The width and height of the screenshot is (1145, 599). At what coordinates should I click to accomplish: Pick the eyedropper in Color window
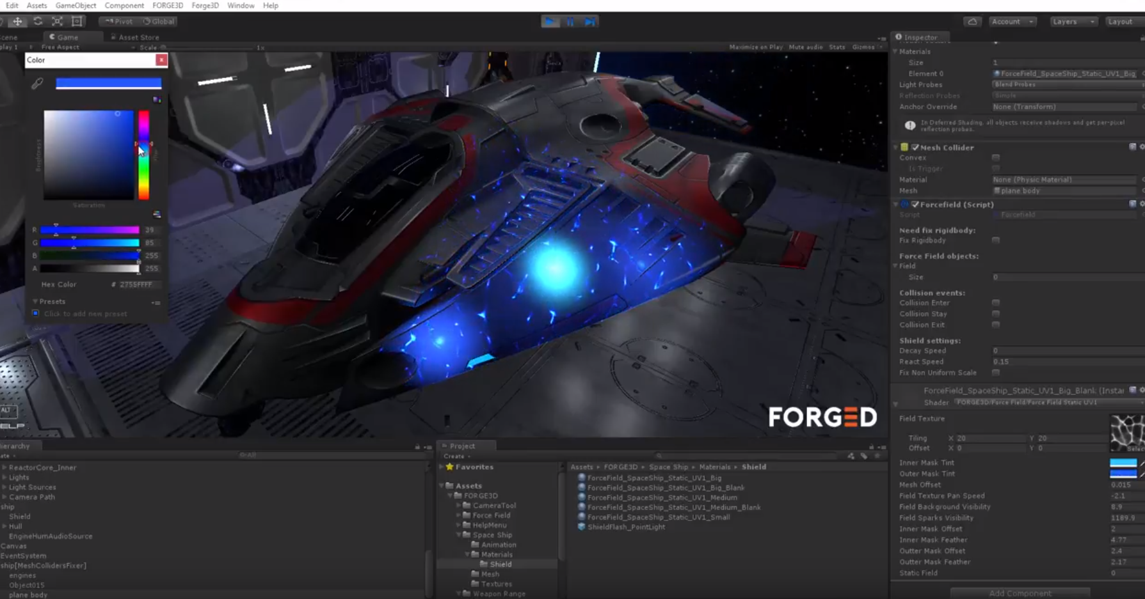tap(37, 84)
